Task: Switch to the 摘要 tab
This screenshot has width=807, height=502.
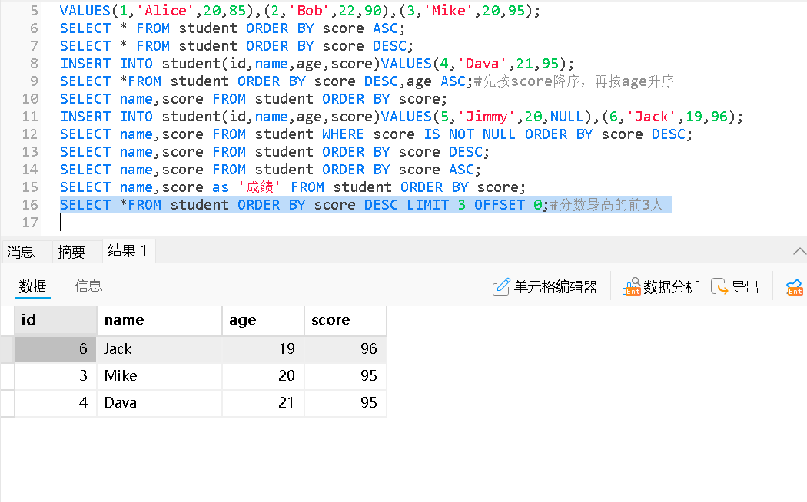Action: 71,252
